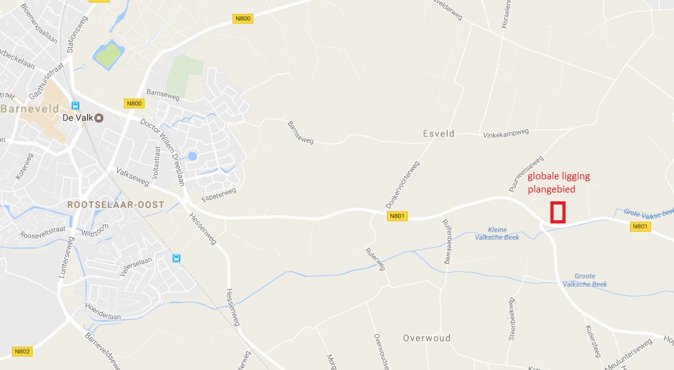Select the Barneveld town label

click(30, 109)
